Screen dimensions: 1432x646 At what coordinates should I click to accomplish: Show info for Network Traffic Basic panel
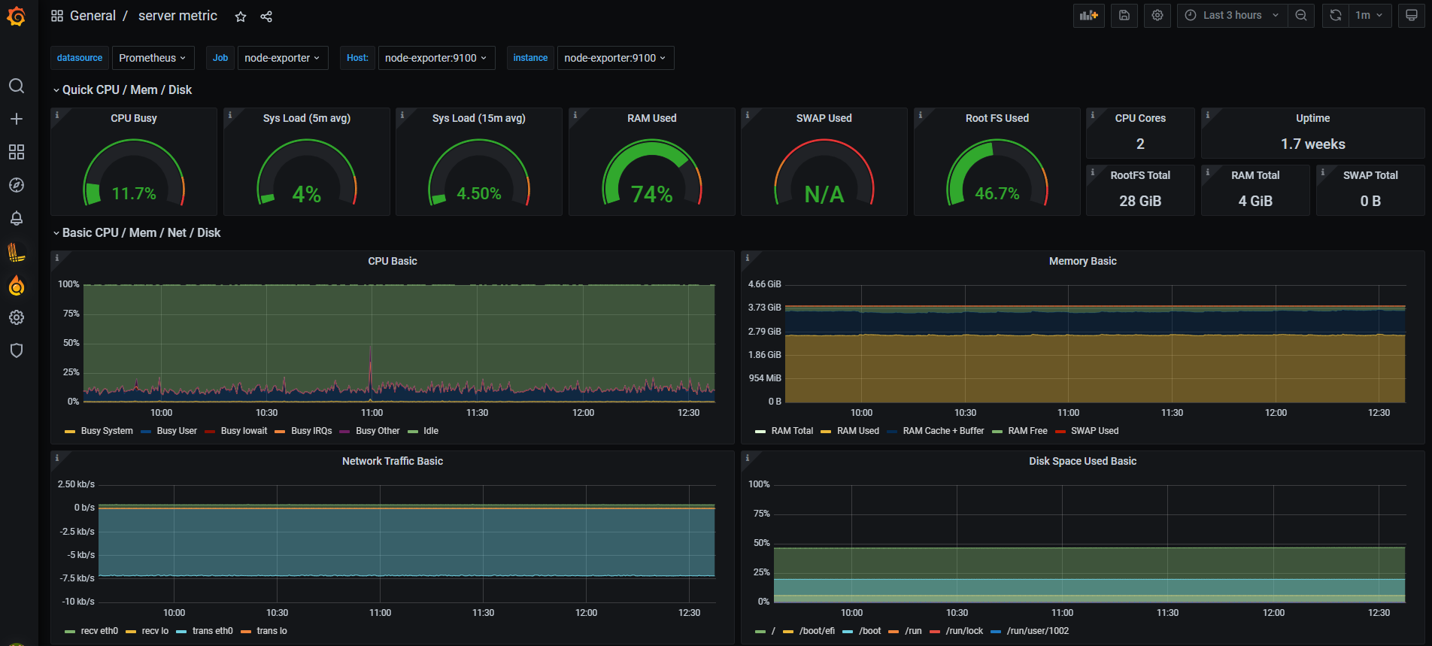(x=57, y=457)
